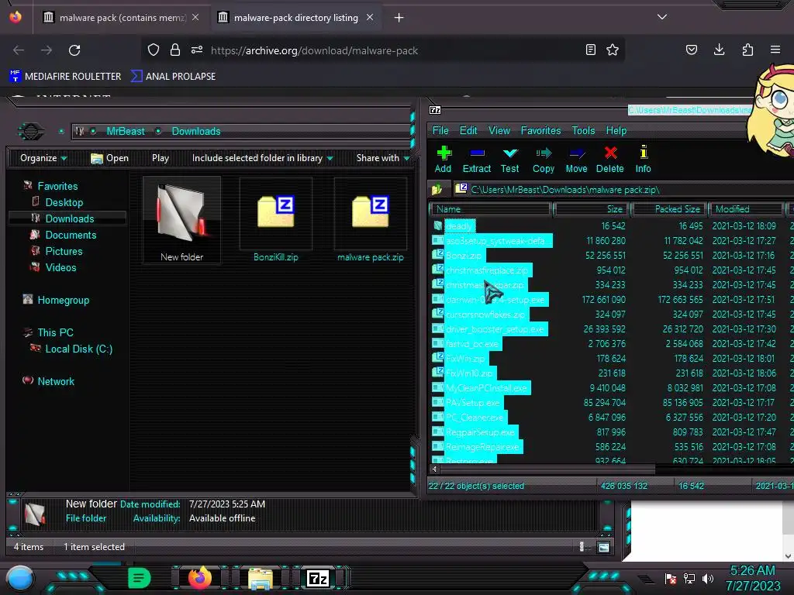Open the 7-Zip Favorites menu
The height and width of the screenshot is (595, 794).
[540, 130]
